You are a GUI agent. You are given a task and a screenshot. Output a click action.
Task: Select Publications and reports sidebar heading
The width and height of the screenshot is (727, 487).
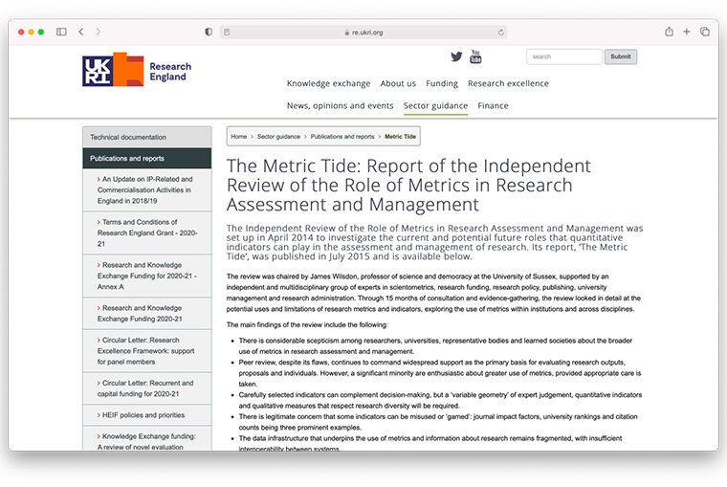[147, 159]
